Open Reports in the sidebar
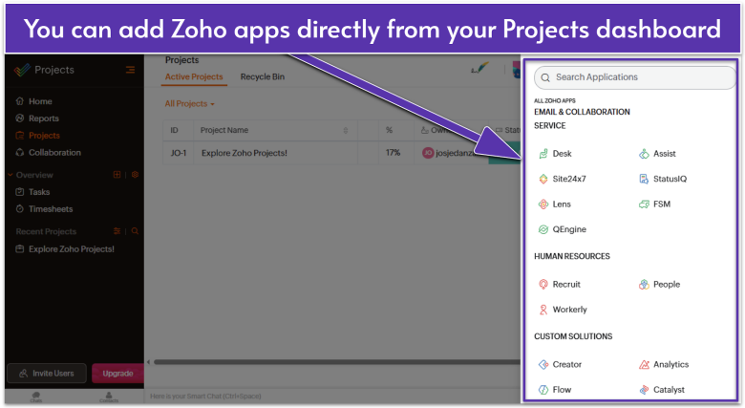Image resolution: width=745 pixels, height=408 pixels. click(x=37, y=118)
